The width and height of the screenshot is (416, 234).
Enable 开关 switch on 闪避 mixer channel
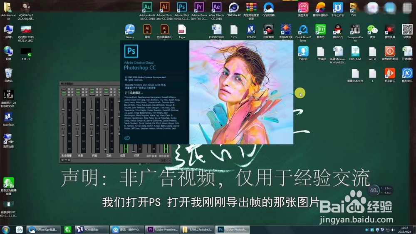(92, 95)
